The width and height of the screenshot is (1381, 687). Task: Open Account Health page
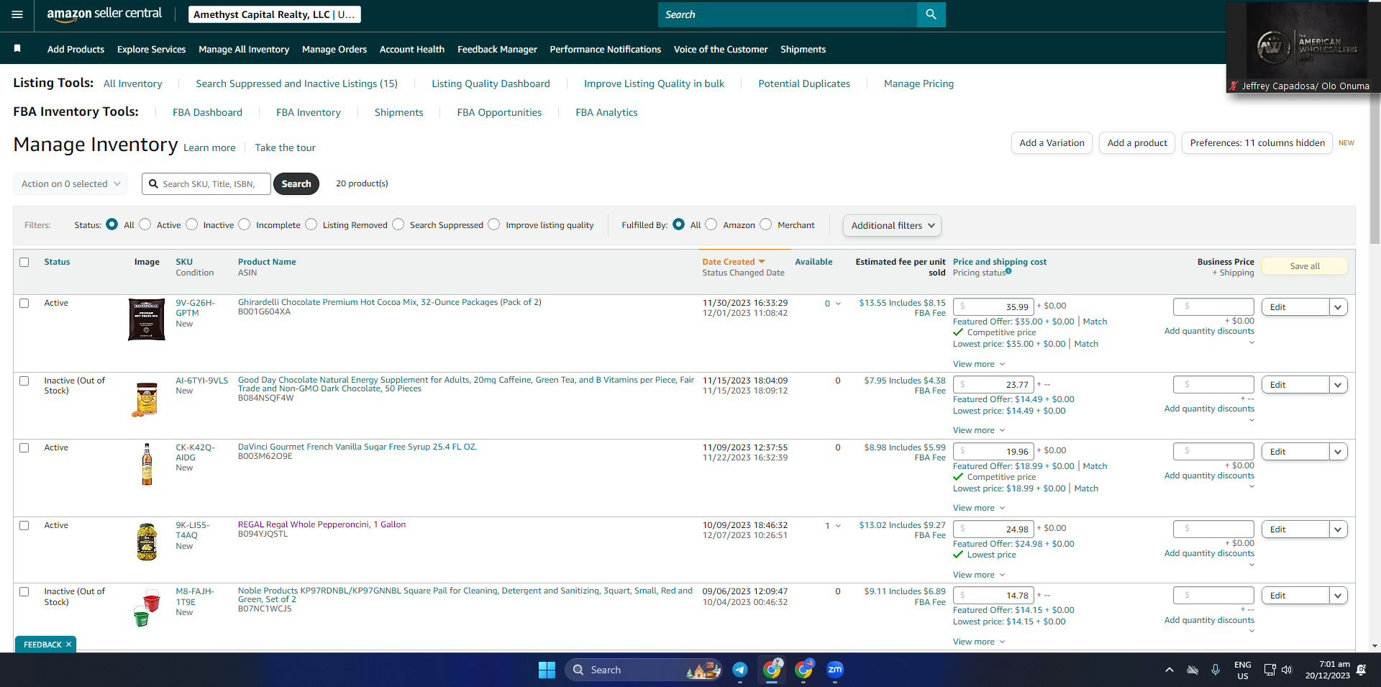[x=412, y=49]
